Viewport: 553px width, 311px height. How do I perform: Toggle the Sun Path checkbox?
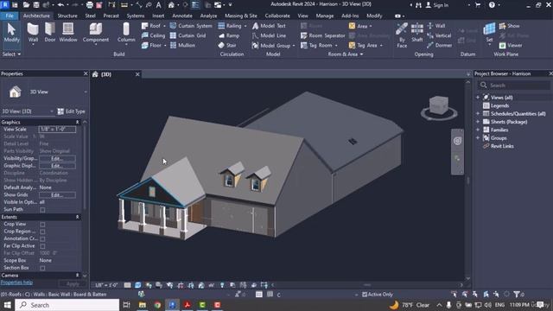click(x=42, y=210)
